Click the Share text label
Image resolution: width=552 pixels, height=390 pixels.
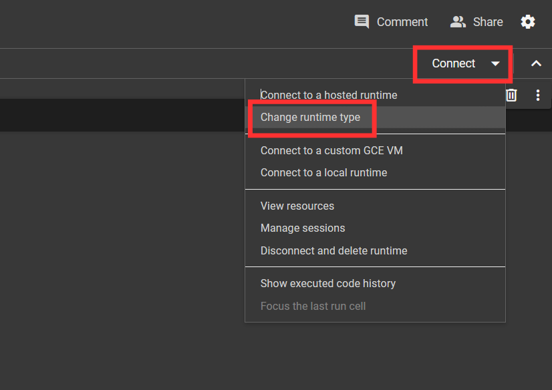(488, 22)
